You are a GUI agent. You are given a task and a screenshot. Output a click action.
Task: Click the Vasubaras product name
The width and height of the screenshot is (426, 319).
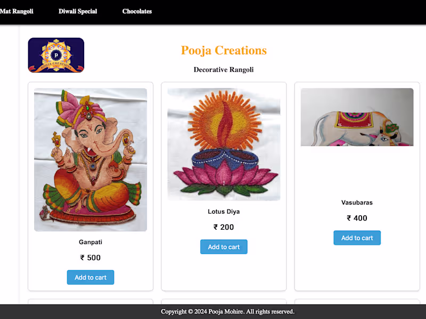[x=357, y=203]
